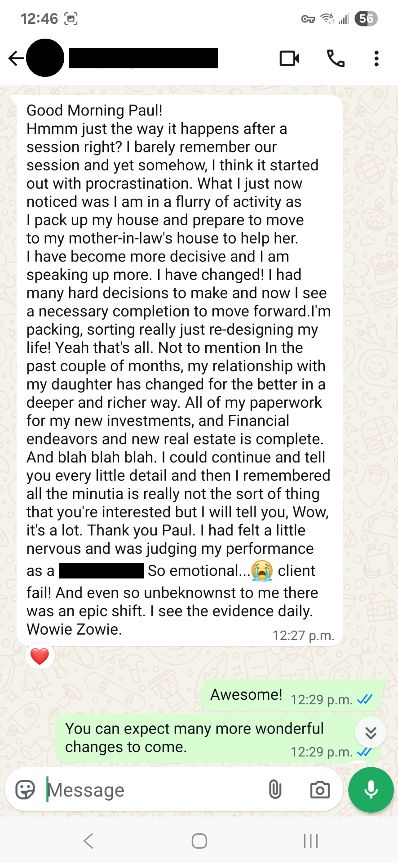This screenshot has width=398, height=863.
Task: Tap the crying emoji in the received message
Action: 262,571
